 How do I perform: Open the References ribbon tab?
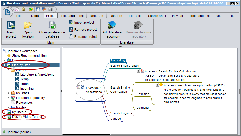point(96,16)
